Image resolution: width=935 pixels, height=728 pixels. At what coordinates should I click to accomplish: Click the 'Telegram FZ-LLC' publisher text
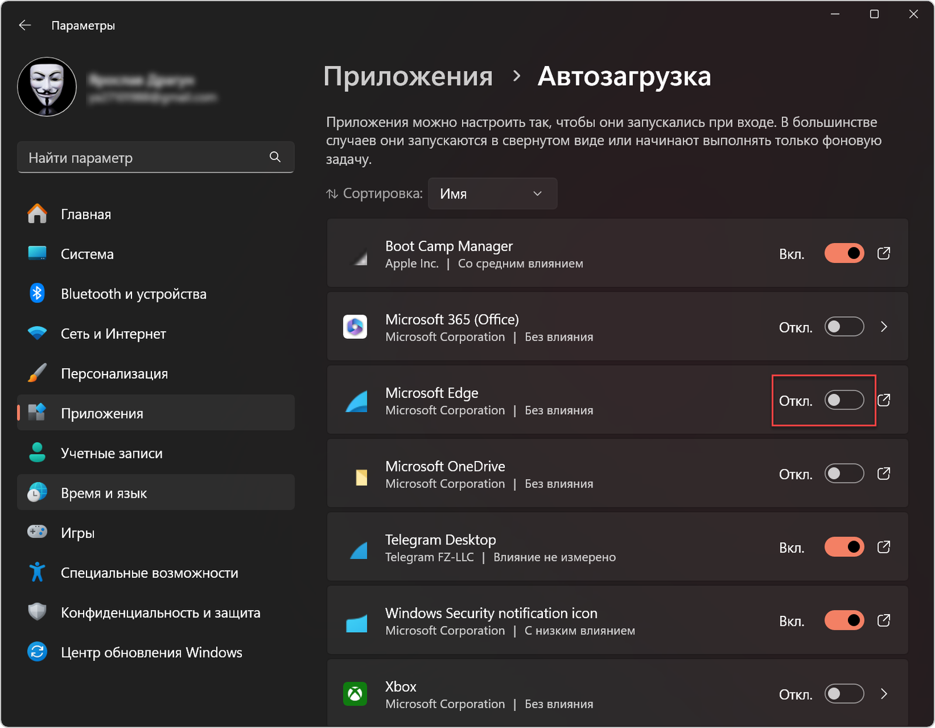coord(430,557)
